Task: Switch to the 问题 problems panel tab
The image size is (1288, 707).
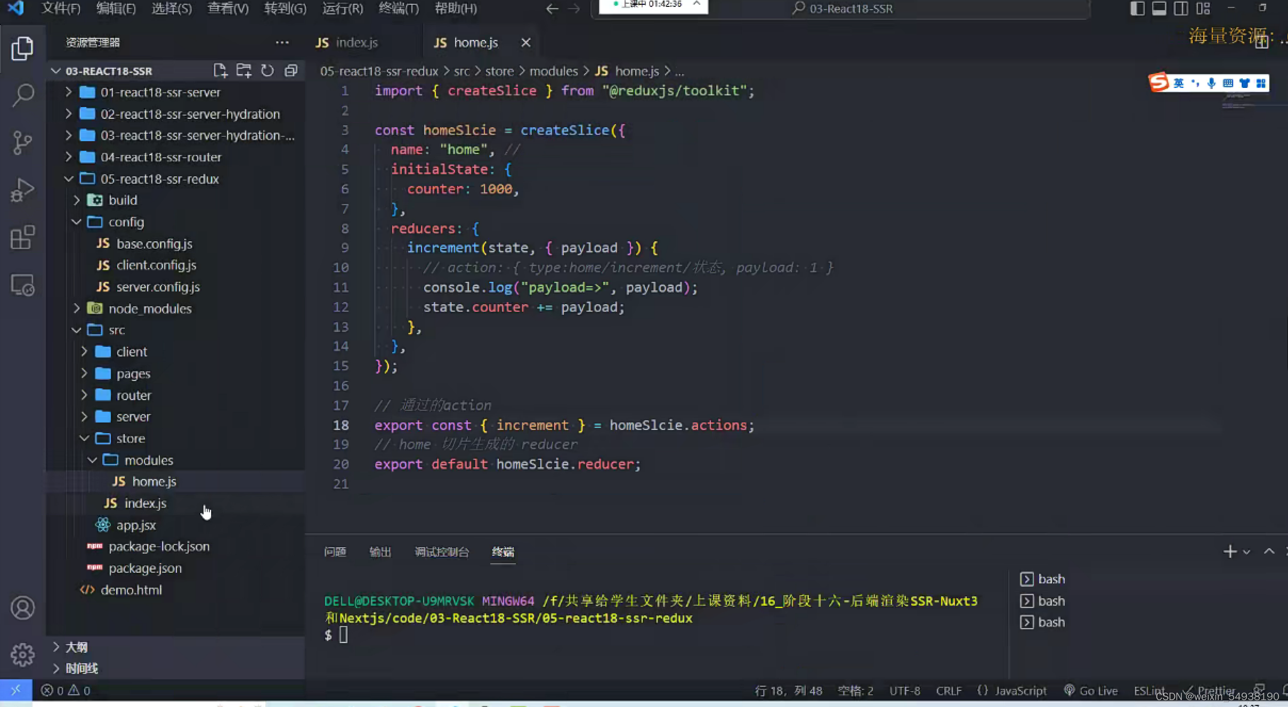Action: pos(335,552)
